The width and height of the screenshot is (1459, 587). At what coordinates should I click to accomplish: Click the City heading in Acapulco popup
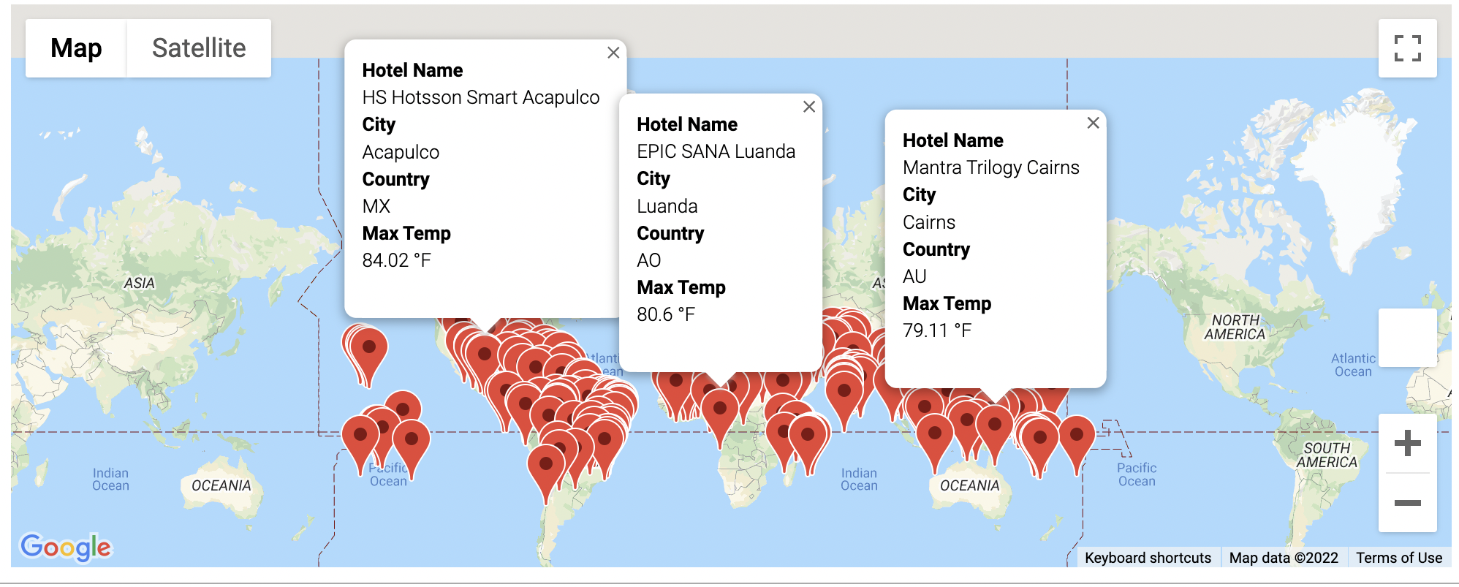click(x=379, y=124)
